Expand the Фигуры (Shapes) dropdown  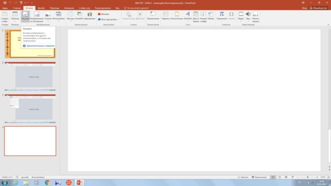(x=70, y=16)
